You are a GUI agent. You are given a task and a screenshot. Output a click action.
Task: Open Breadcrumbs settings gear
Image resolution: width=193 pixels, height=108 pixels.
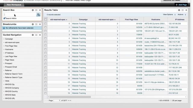tap(33, 24)
